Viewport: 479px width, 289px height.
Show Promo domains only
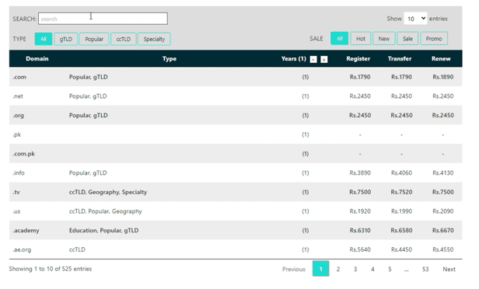pyautogui.click(x=434, y=39)
